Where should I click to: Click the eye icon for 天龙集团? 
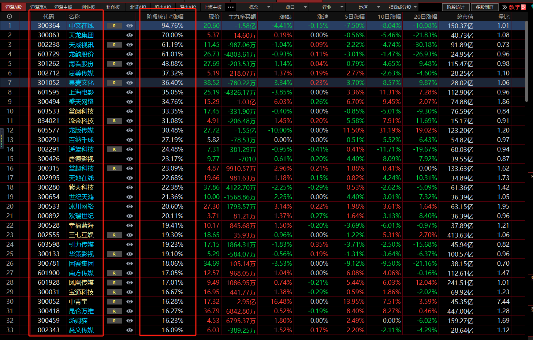[x=130, y=35]
